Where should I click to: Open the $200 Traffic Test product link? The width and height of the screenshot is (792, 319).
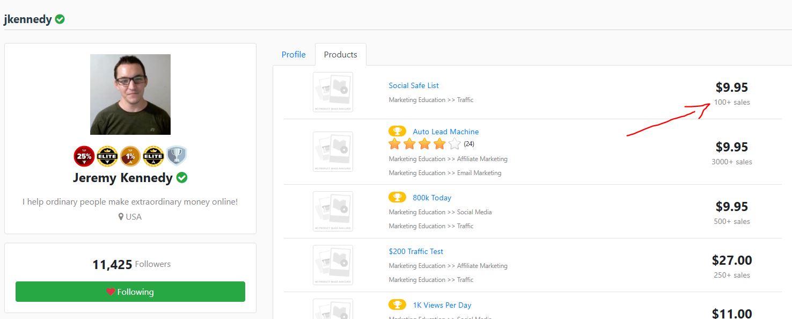(416, 251)
